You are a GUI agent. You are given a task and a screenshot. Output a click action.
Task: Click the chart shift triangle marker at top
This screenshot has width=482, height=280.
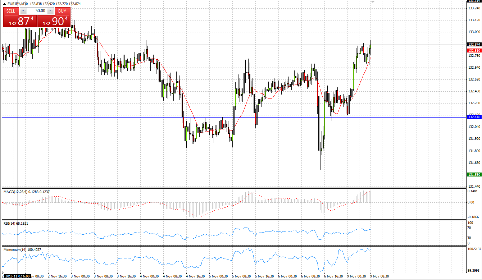pyautogui.click(x=373, y=2)
